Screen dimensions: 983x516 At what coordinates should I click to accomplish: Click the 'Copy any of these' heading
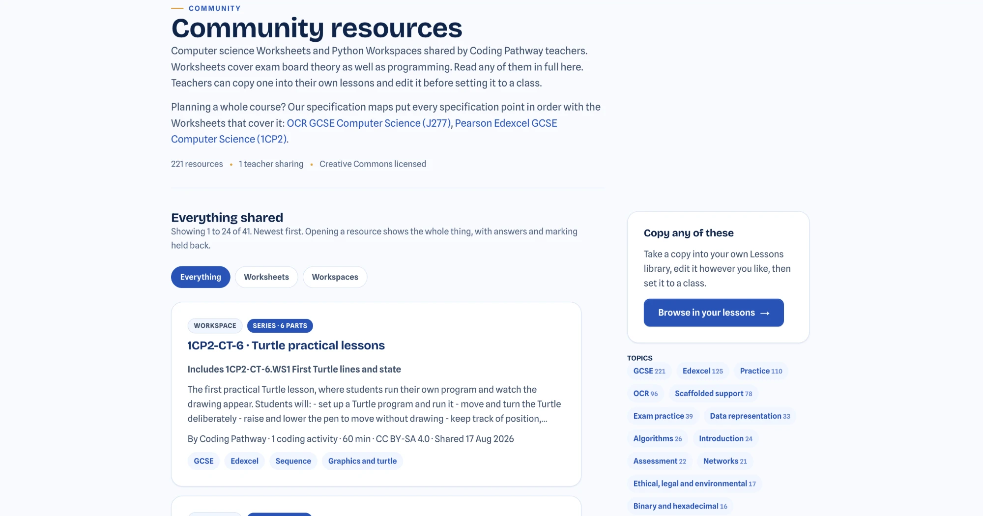pyautogui.click(x=689, y=233)
